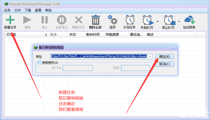Viewport: 210px width, 120px height.
Task: Expand the 停止队列 dropdown arrow
Action: tap(179, 22)
